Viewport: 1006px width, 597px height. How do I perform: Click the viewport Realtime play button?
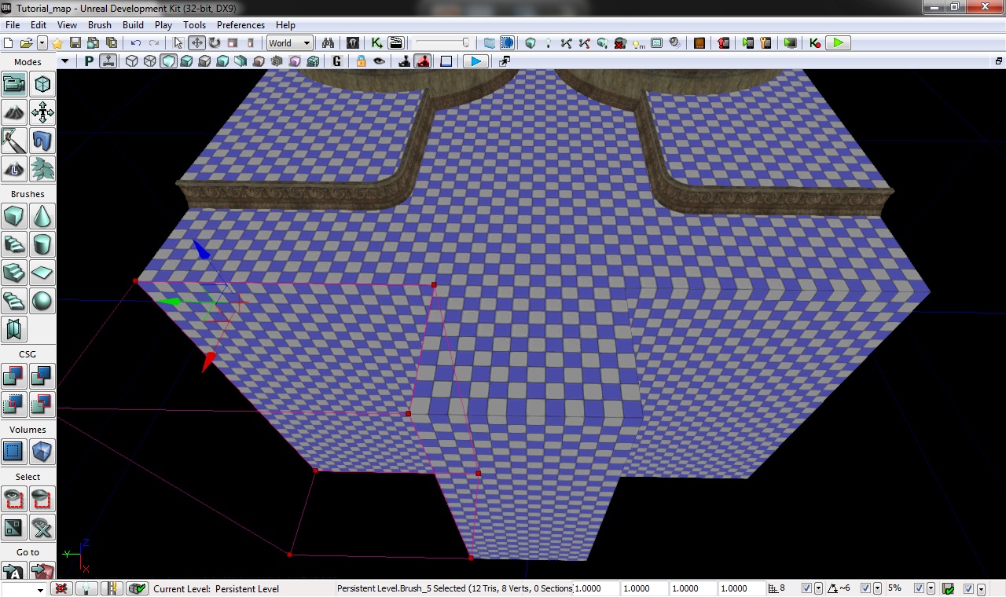click(475, 61)
